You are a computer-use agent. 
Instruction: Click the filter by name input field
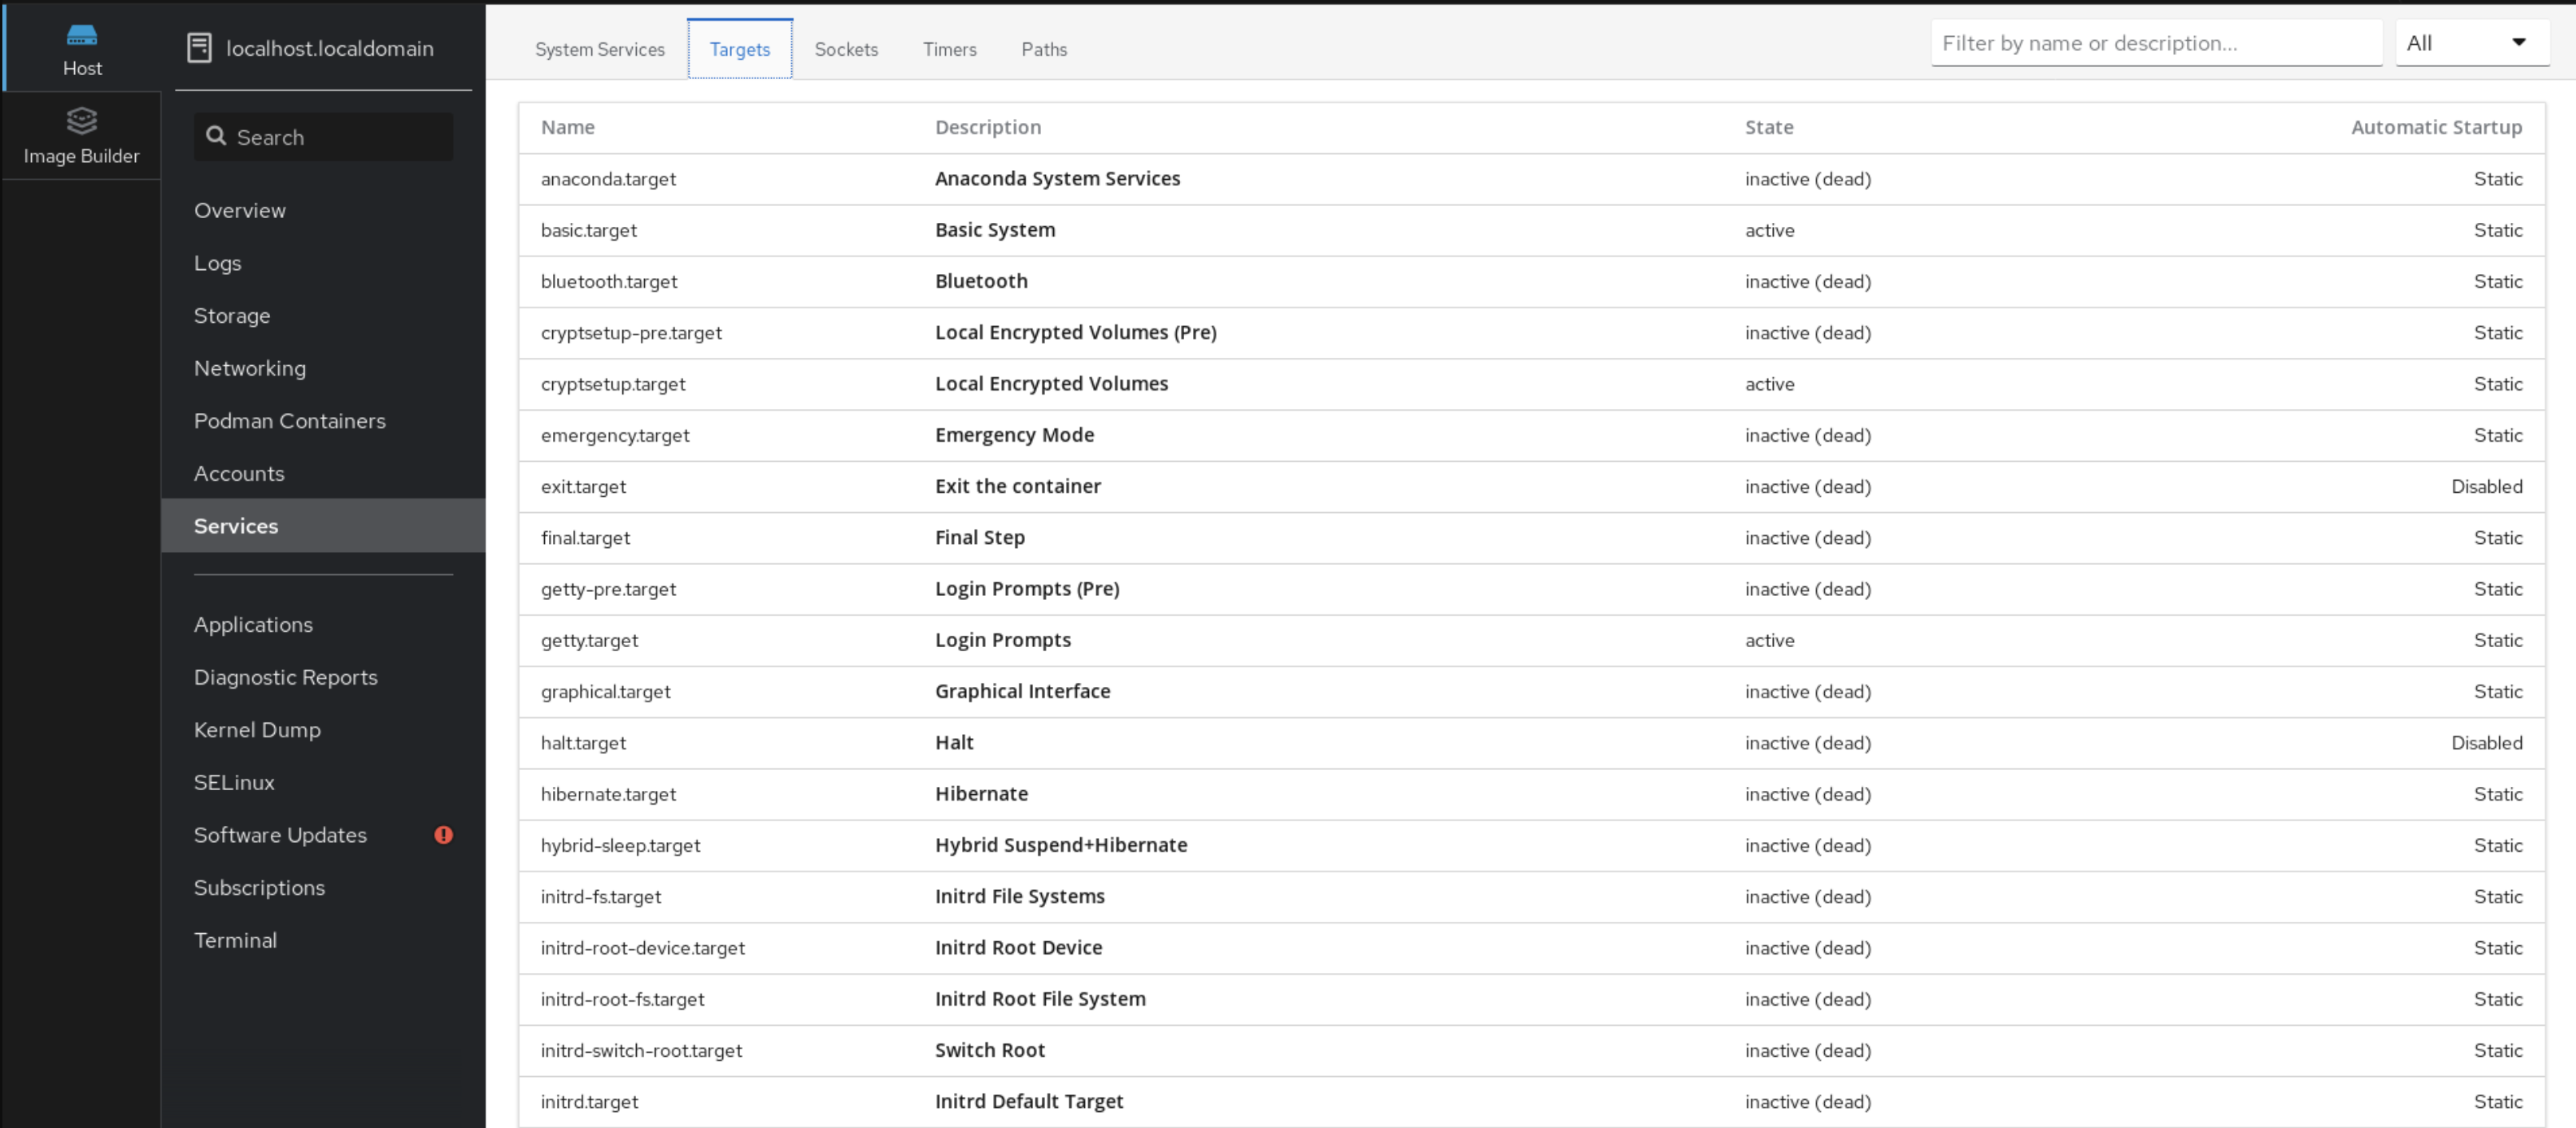pos(2155,43)
